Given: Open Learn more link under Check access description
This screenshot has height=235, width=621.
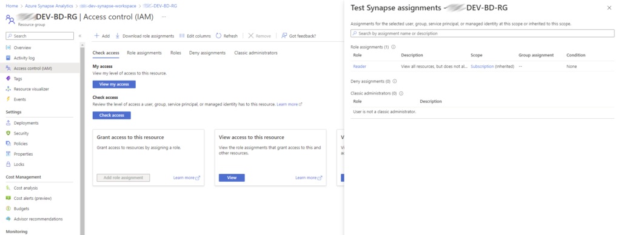Looking at the screenshot, I should pyautogui.click(x=289, y=104).
